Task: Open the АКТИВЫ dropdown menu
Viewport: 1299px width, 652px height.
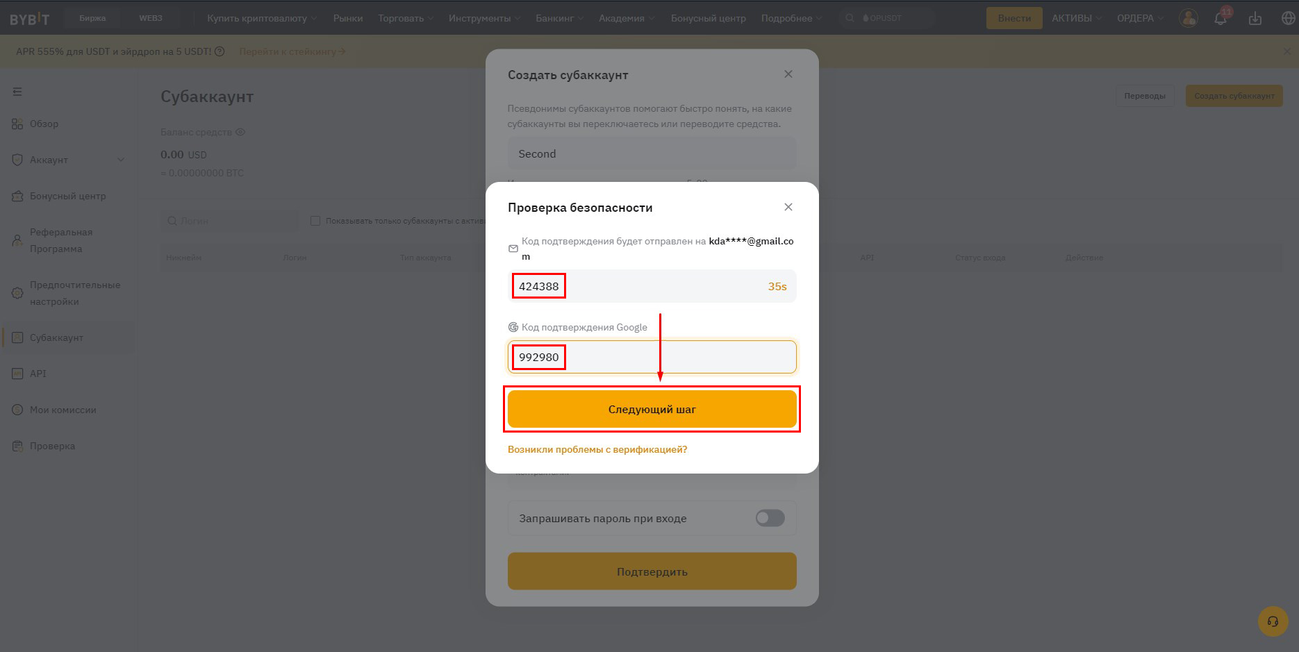Action: (1076, 18)
